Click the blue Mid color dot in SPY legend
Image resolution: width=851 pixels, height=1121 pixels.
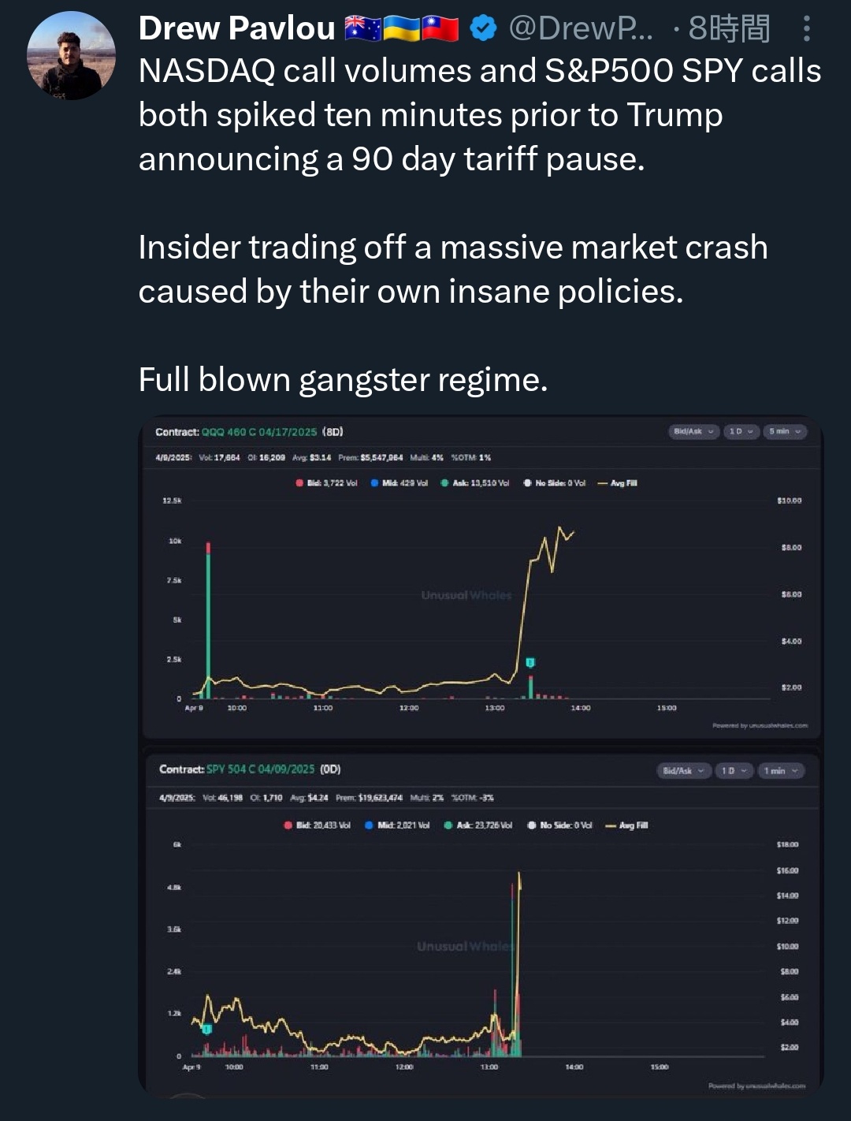coord(369,825)
